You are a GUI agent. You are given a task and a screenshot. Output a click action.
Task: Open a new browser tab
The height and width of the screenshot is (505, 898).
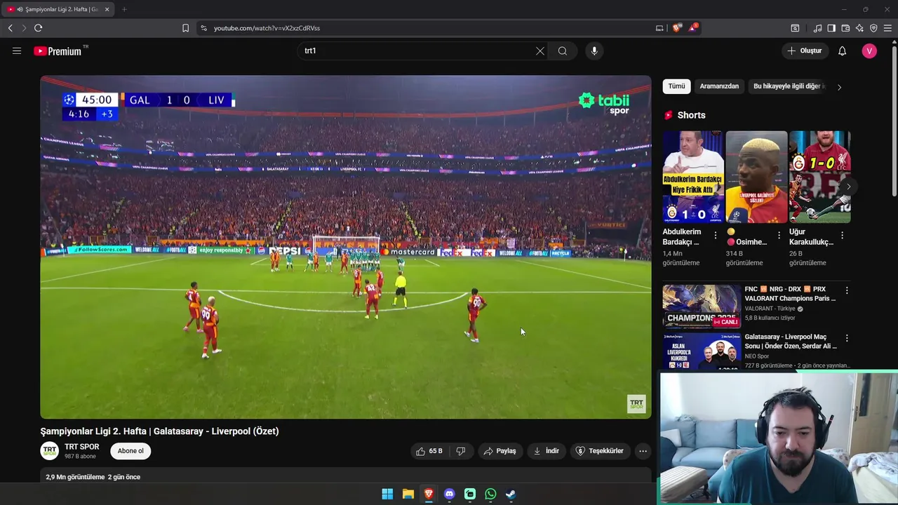(x=124, y=9)
